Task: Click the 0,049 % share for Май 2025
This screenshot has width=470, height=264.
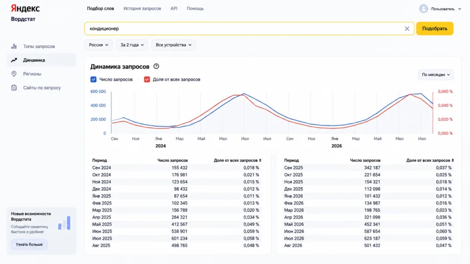Action: (251, 224)
